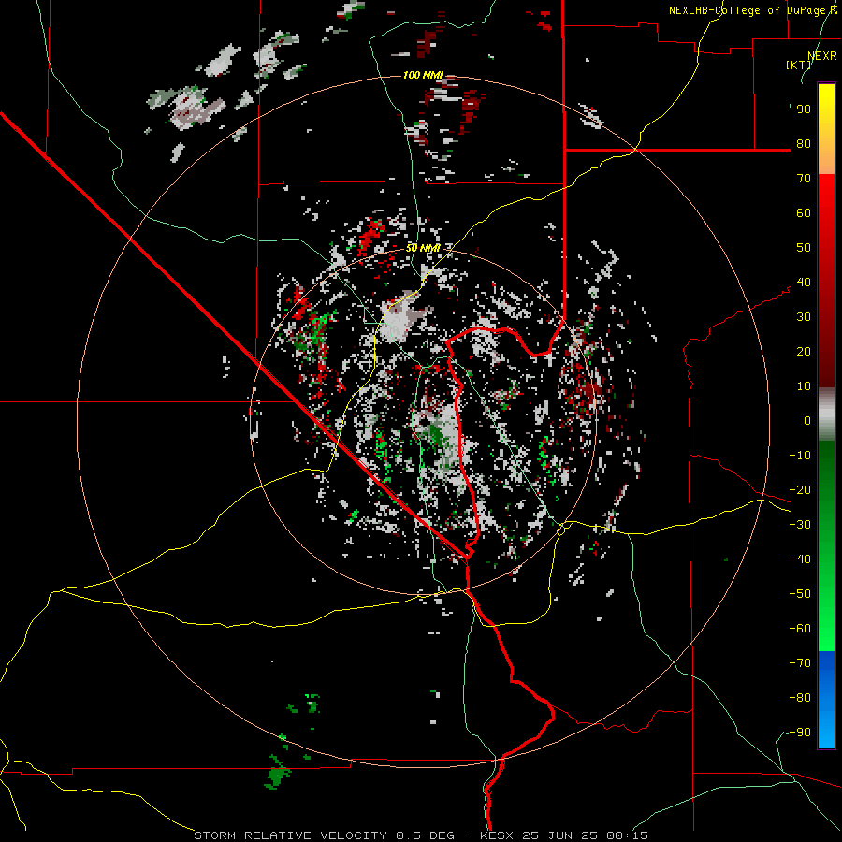The width and height of the screenshot is (842, 842).
Task: Click the 80 value on the velocity scale
Action: click(804, 143)
